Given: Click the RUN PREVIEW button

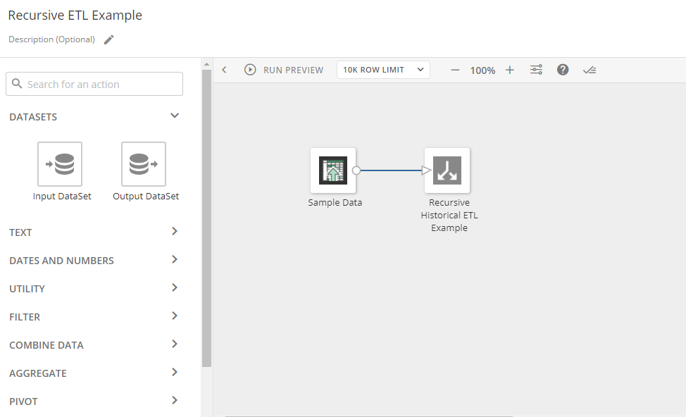Looking at the screenshot, I should pyautogui.click(x=284, y=70).
